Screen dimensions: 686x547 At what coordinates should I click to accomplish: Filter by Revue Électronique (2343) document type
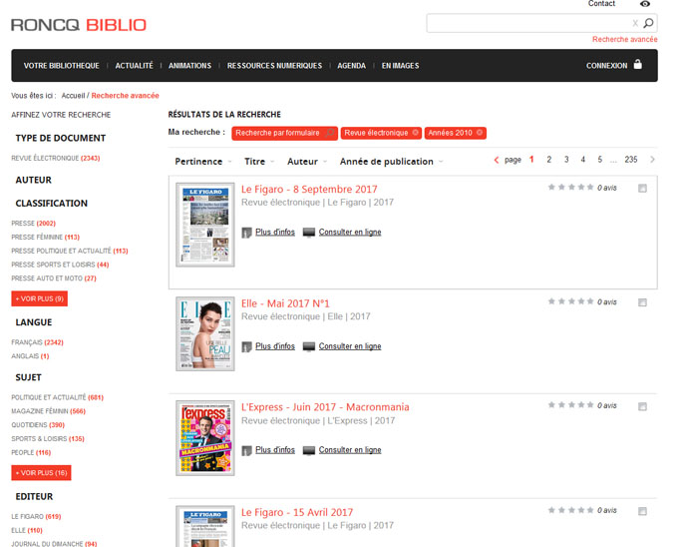tap(56, 158)
